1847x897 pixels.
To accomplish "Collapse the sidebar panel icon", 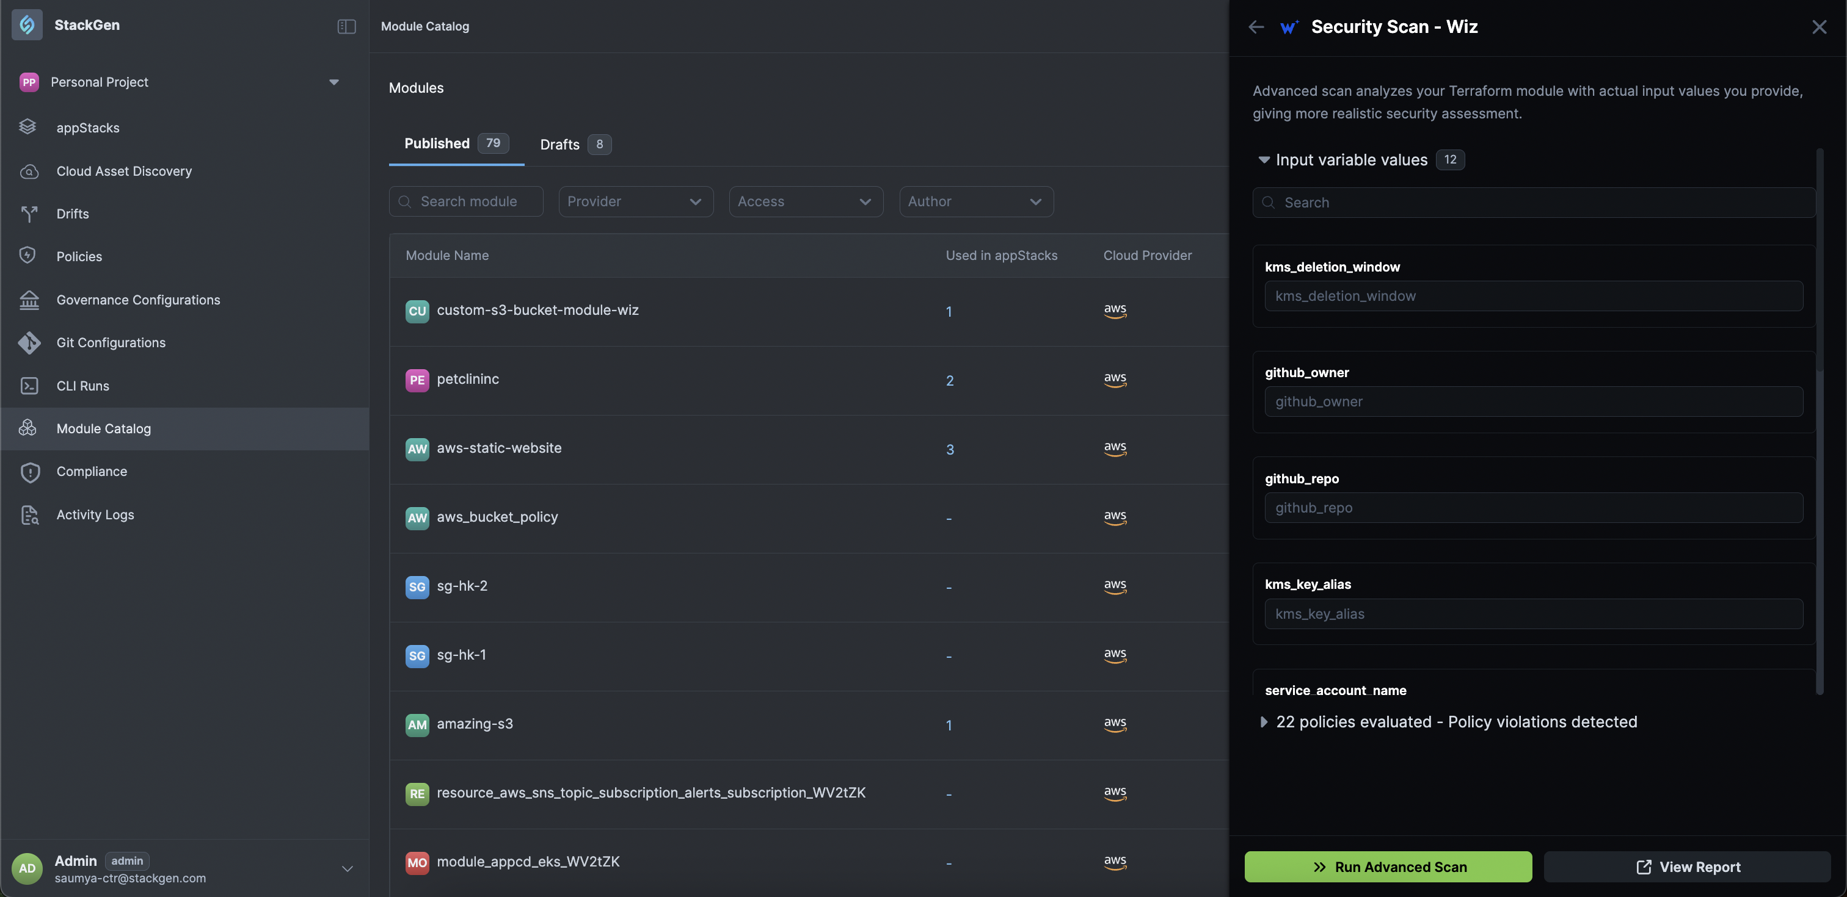I will pyautogui.click(x=346, y=26).
